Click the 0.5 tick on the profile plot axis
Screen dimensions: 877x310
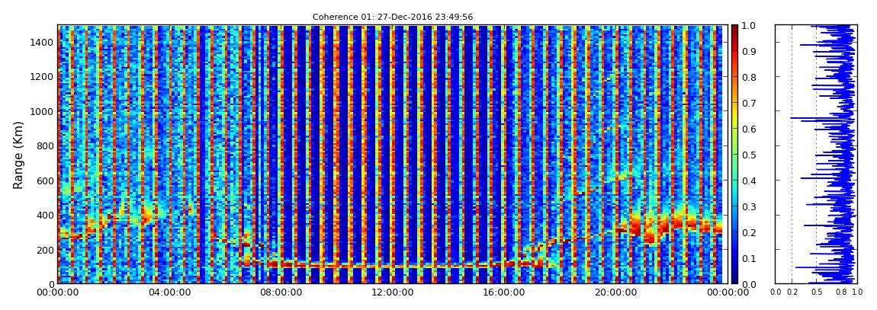(x=817, y=292)
